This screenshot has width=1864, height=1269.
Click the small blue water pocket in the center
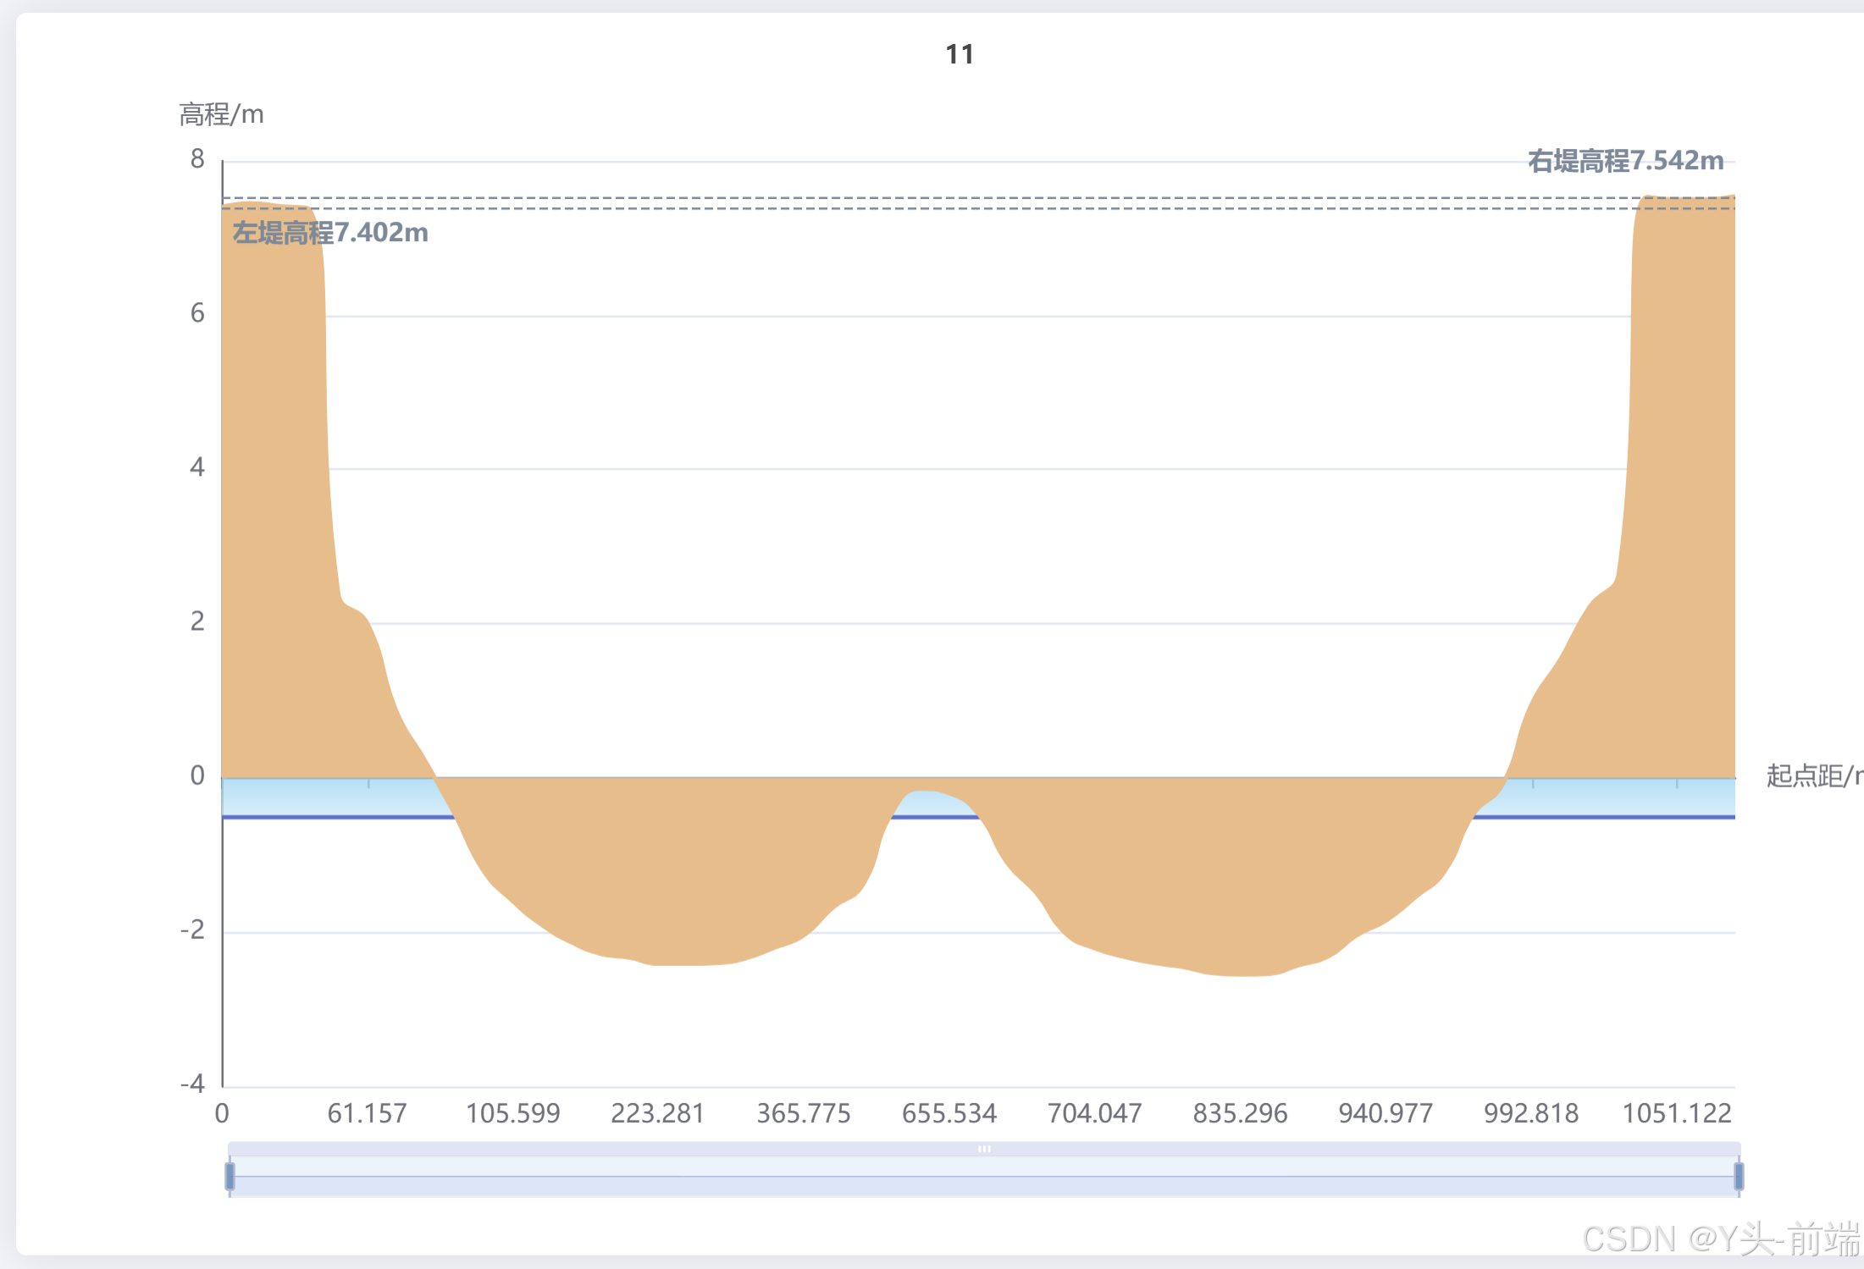pyautogui.click(x=932, y=803)
